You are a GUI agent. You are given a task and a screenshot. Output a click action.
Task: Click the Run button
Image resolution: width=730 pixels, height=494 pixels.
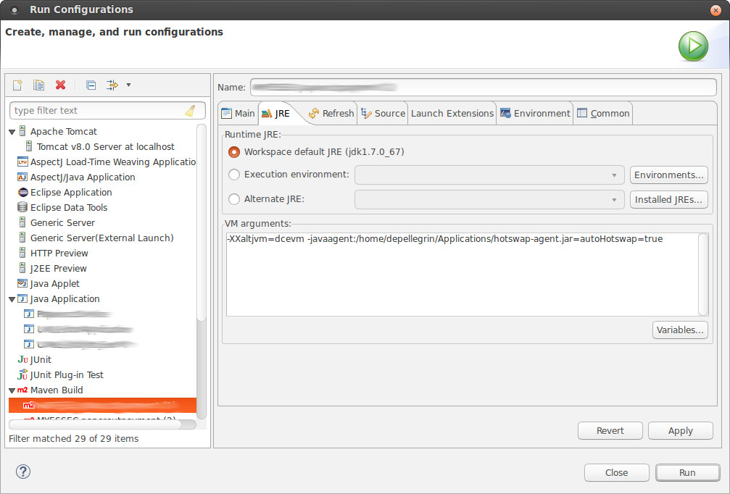coord(688,472)
